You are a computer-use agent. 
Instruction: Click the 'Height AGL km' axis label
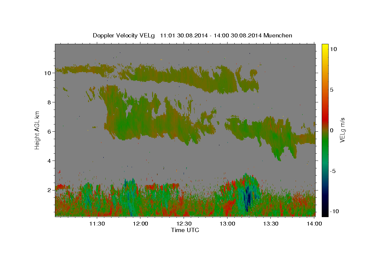pyautogui.click(x=37, y=130)
